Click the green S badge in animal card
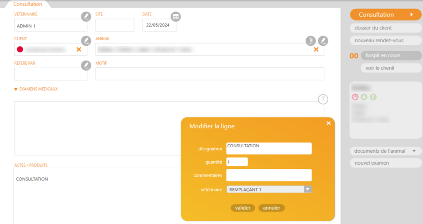This screenshot has height=224, width=423. (x=373, y=97)
